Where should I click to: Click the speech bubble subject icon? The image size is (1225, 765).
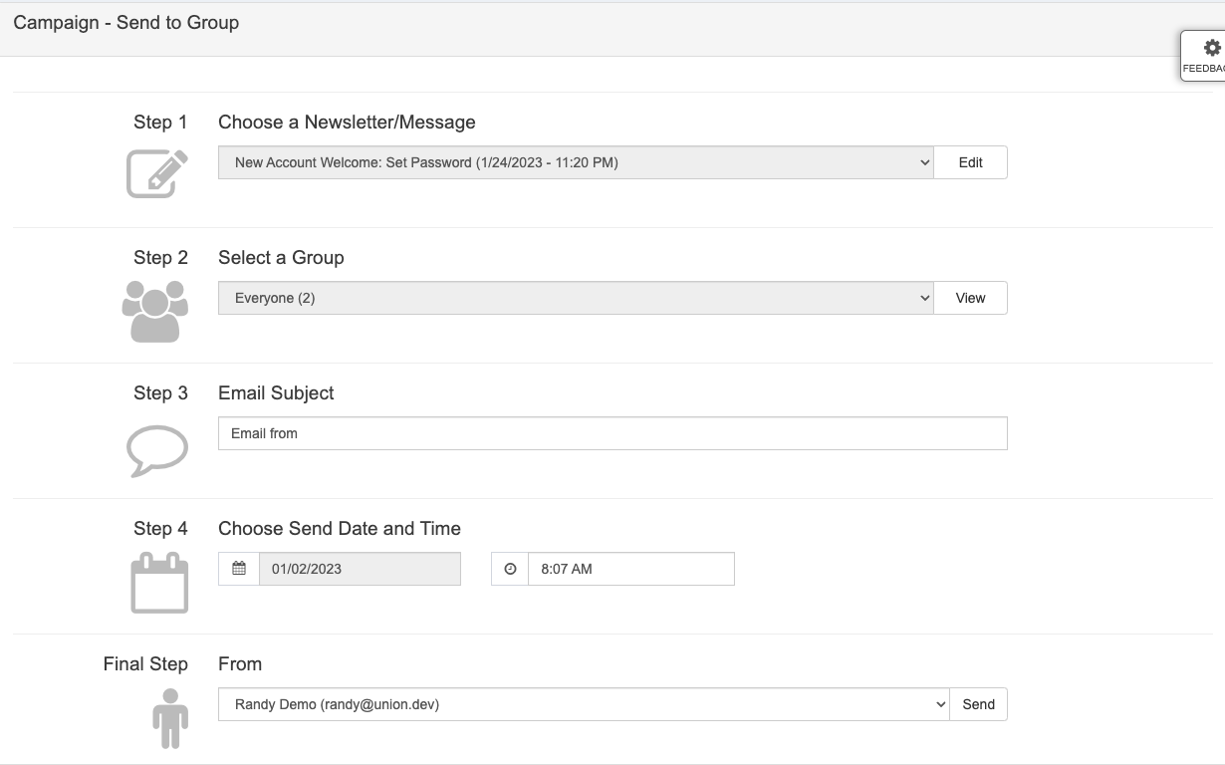pos(157,450)
